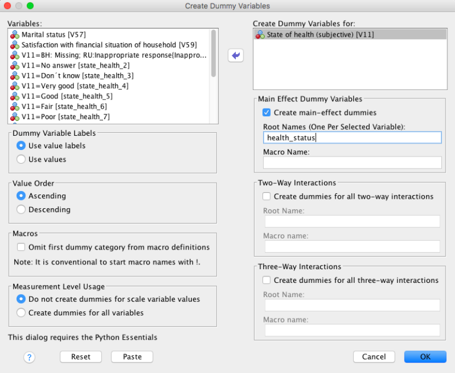
Task: Click the icon beside State of health (subjective)
Action: (x=260, y=35)
